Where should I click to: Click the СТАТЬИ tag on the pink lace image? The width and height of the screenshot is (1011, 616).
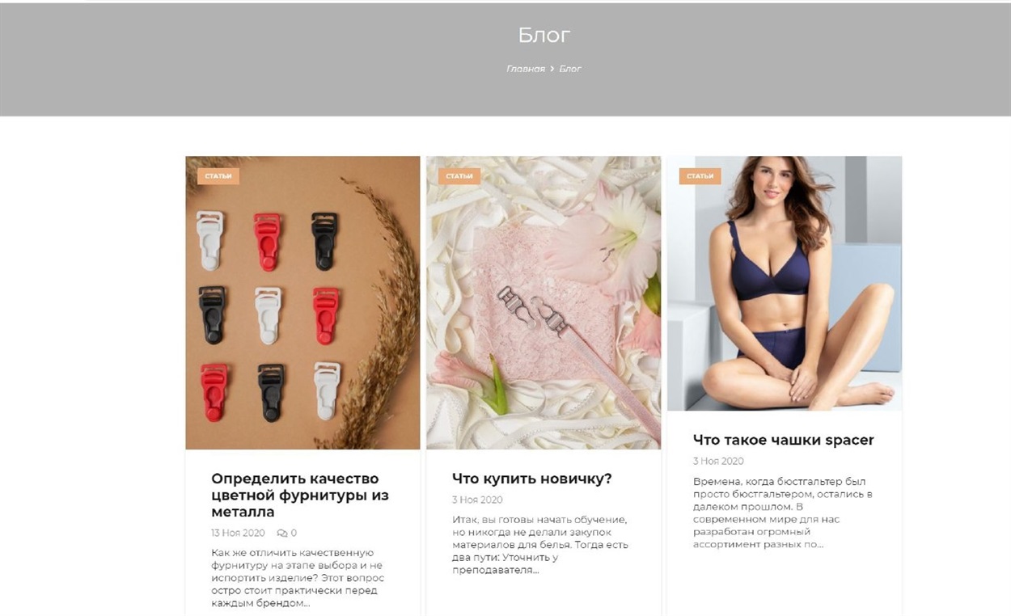pyautogui.click(x=459, y=175)
